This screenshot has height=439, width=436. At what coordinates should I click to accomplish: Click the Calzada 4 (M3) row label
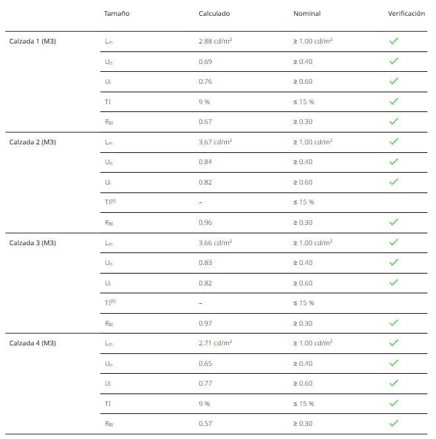[33, 343]
